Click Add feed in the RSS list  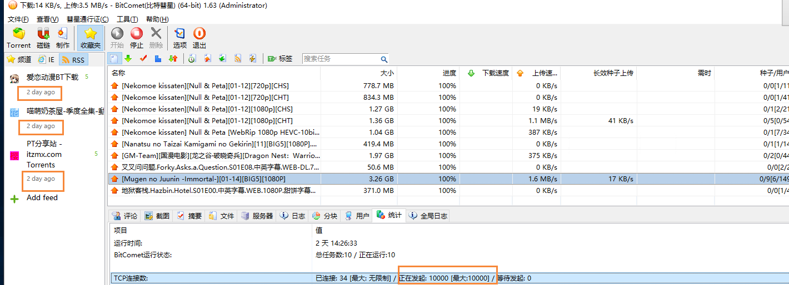point(42,197)
